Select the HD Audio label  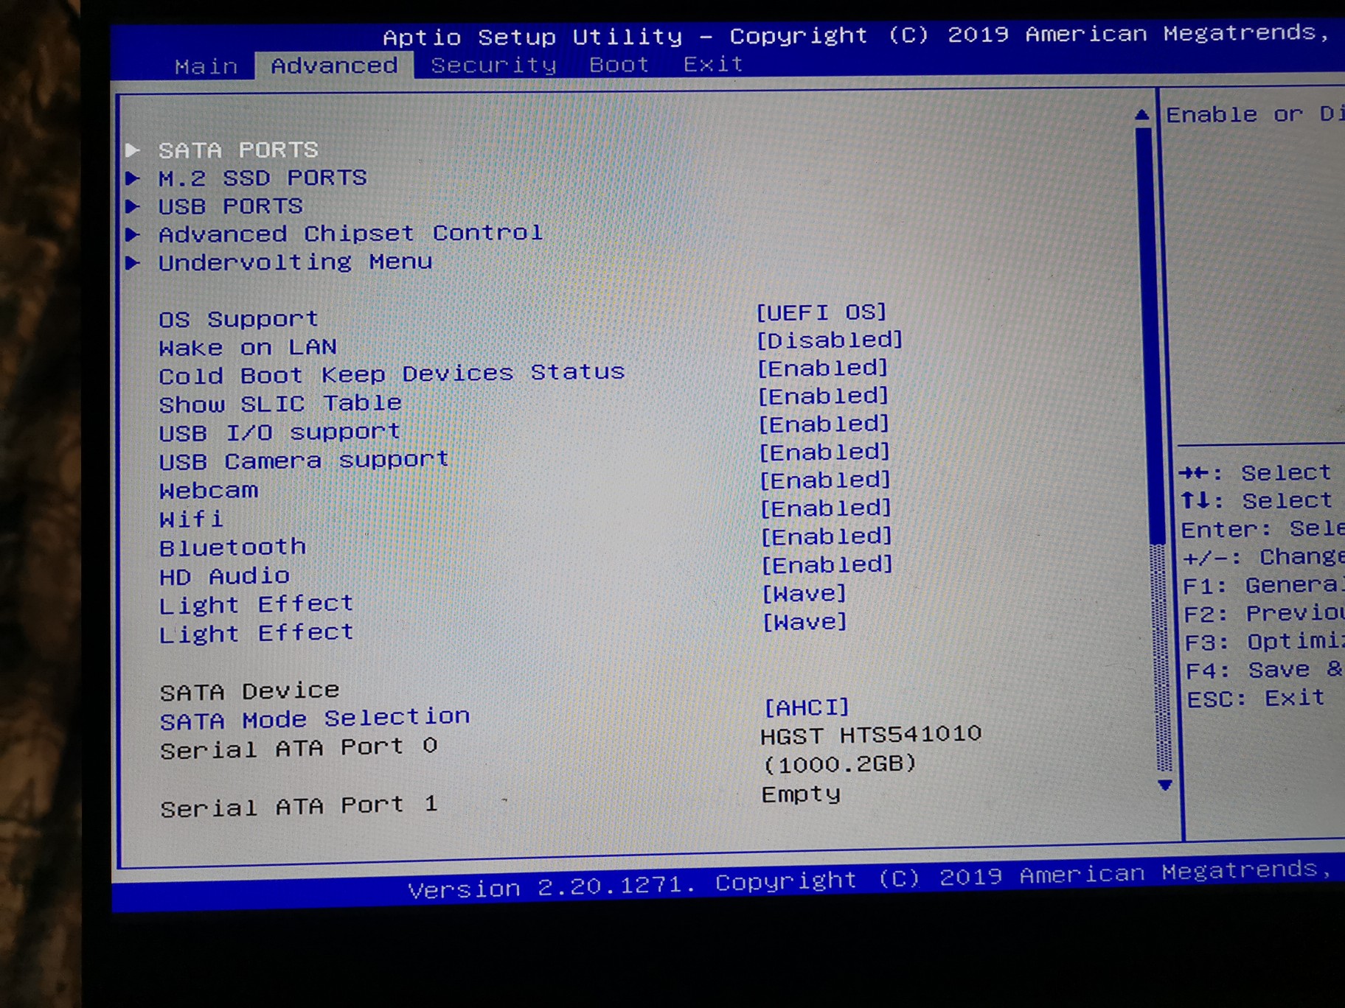(224, 576)
